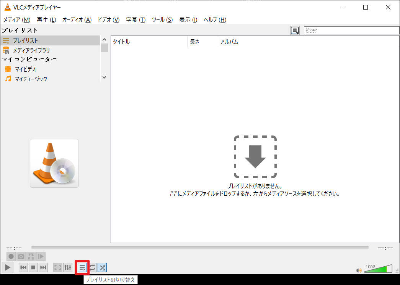Toggle random shuffle playback
The image size is (400, 285).
(102, 267)
